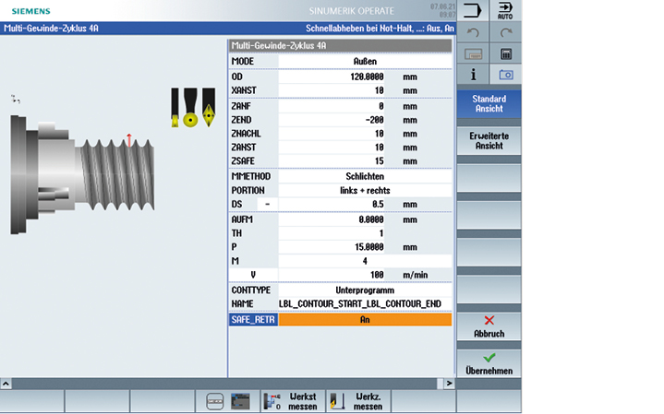Edit the ZNACHL value field
The image size is (664, 414).
pyautogui.click(x=332, y=134)
